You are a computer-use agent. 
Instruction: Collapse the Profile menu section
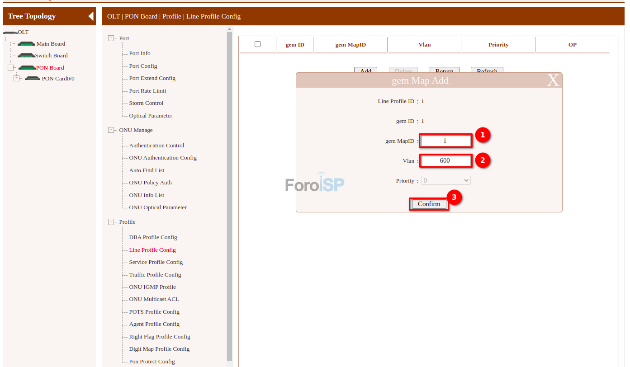pos(111,222)
